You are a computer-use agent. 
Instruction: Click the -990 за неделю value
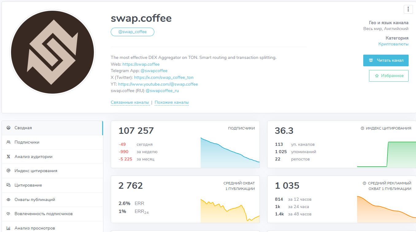pyautogui.click(x=123, y=152)
